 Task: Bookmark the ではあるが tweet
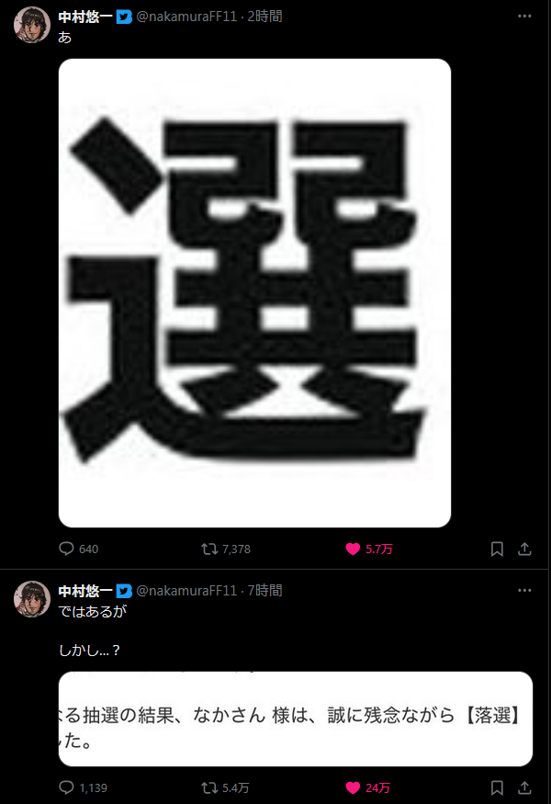[497, 787]
